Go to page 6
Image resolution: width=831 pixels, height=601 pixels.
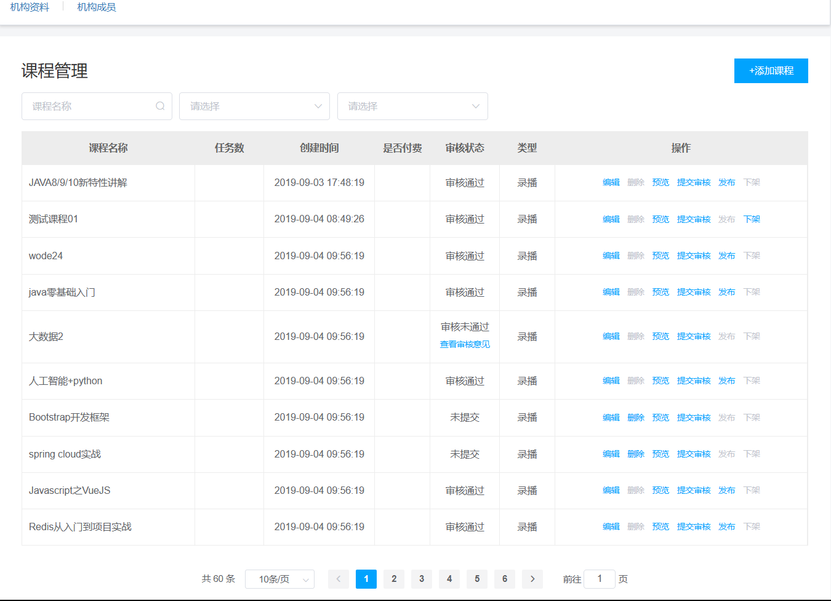(x=505, y=579)
